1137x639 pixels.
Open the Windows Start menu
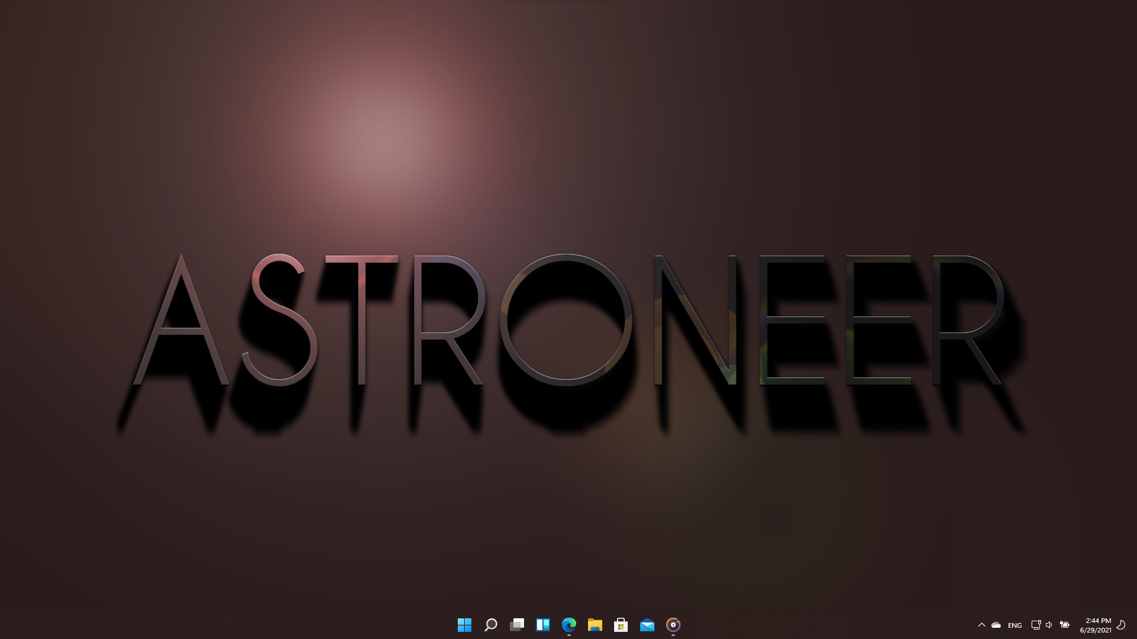tap(464, 625)
